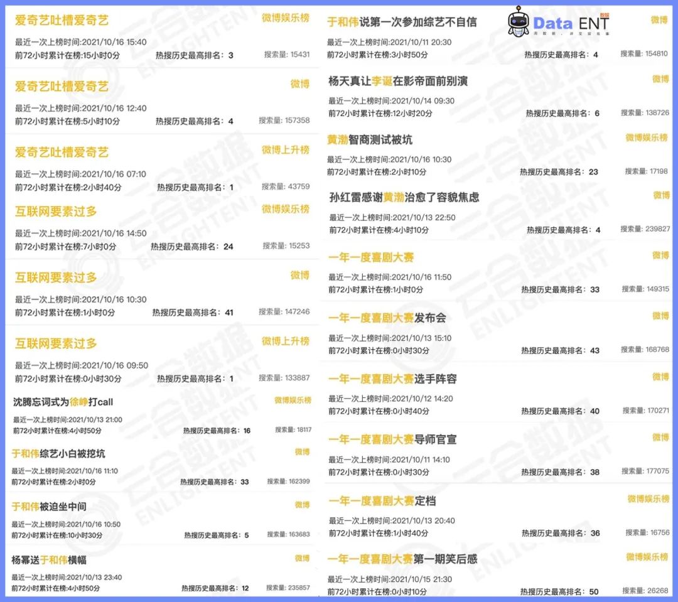Viewport: 678px width, 602px height.
Task: Select the title 一年一度喜剧大赛导师官宣
Action: click(392, 440)
